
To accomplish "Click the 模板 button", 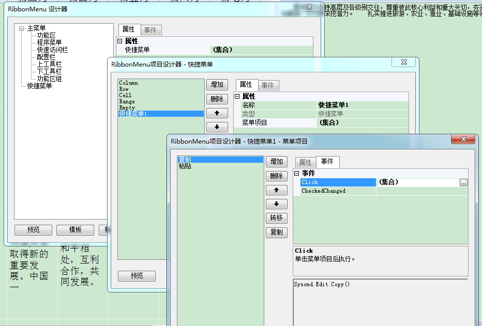I will (x=75, y=229).
